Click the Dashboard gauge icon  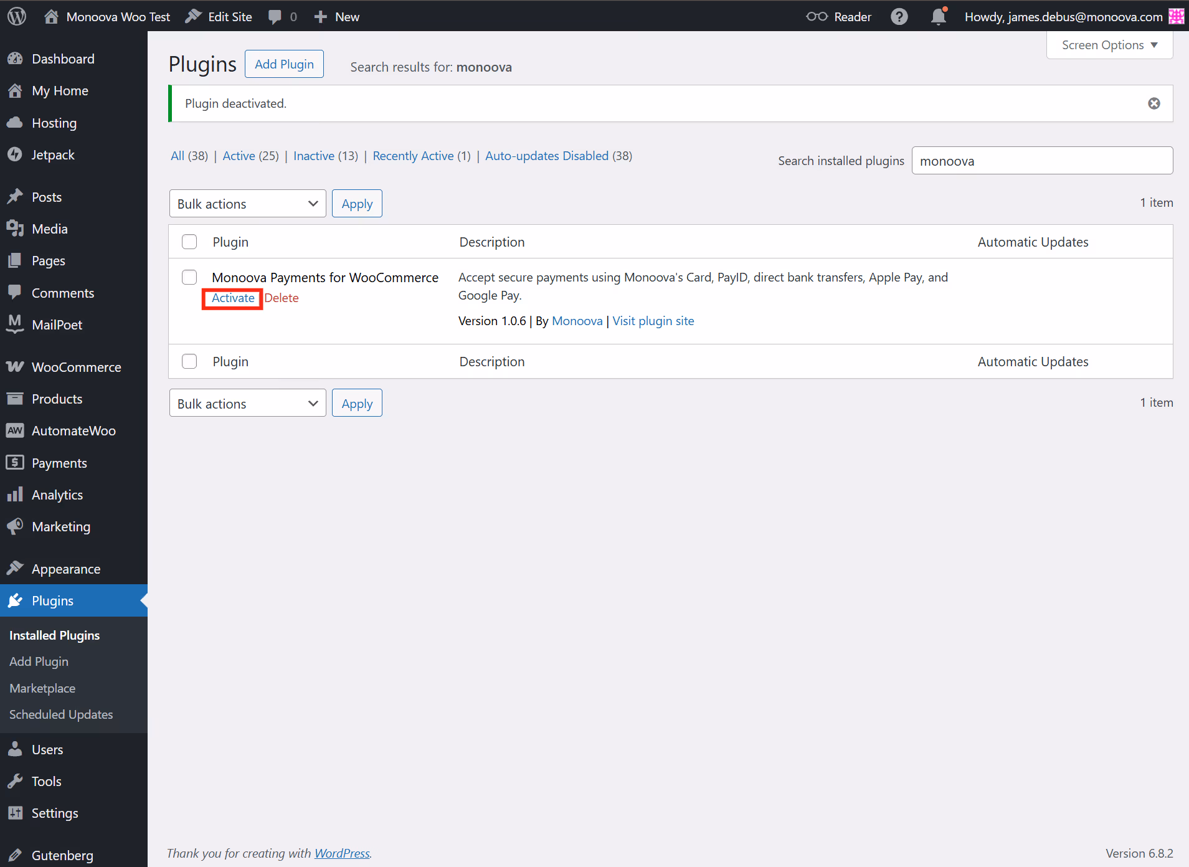(15, 59)
